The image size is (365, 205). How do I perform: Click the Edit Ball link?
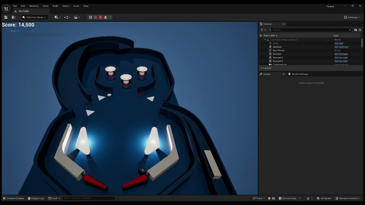point(339,43)
